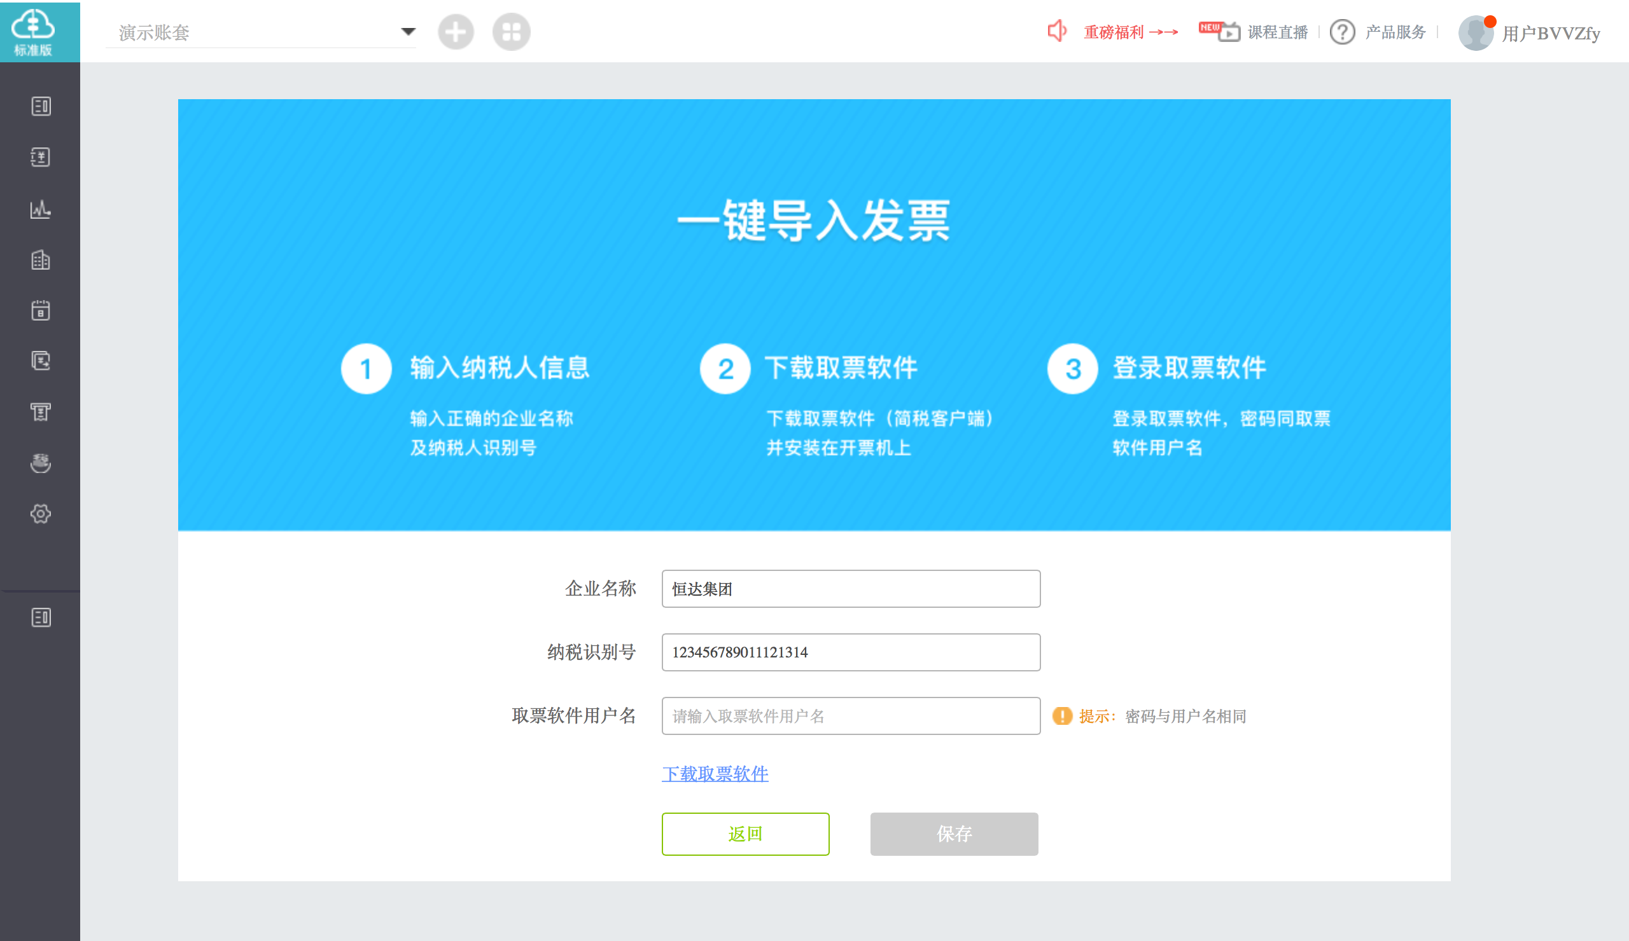Open the 用户BVVZfy user menu
This screenshot has width=1629, height=941.
tap(1549, 33)
